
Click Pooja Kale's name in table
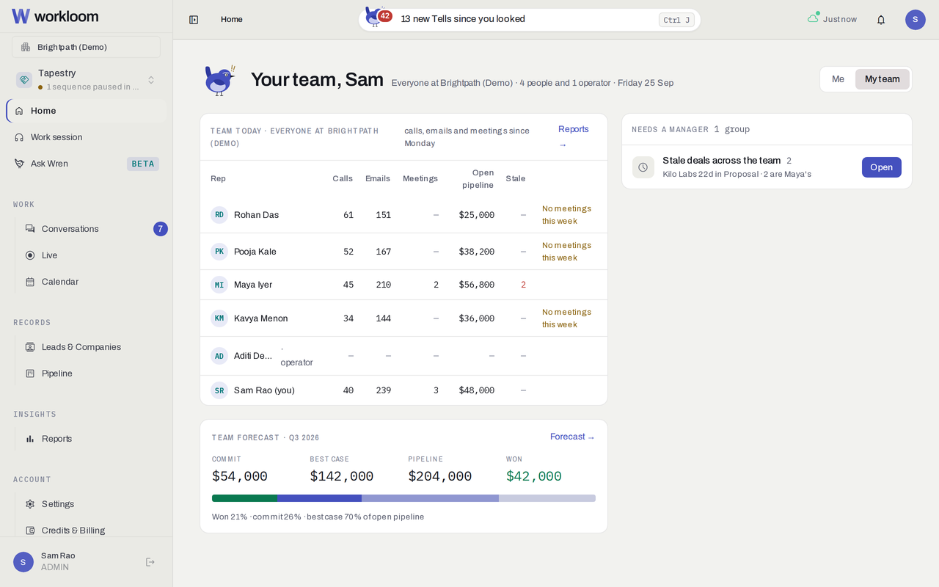click(x=255, y=252)
